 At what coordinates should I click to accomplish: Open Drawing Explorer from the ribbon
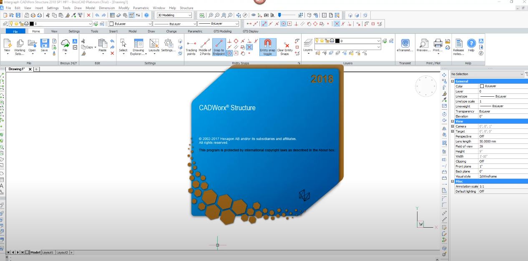138,47
